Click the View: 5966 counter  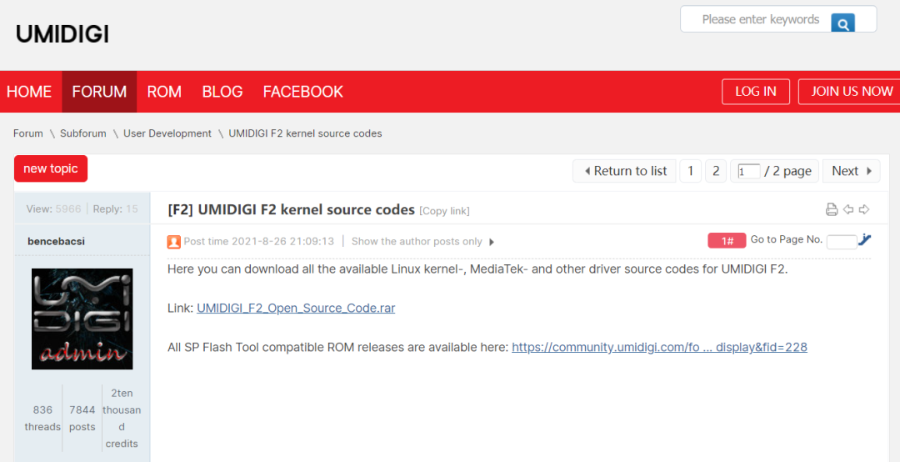click(53, 208)
